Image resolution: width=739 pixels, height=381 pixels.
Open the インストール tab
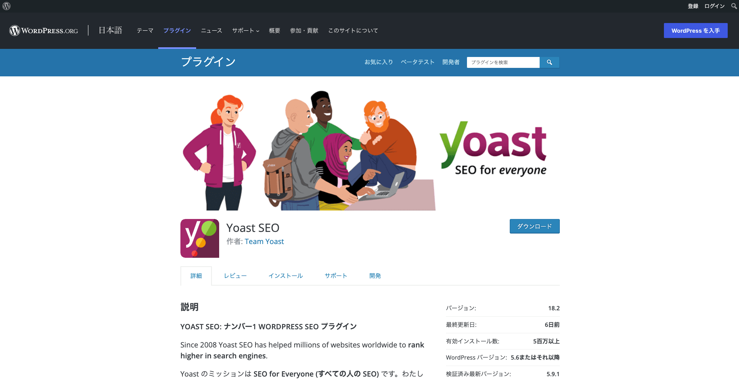click(x=285, y=276)
